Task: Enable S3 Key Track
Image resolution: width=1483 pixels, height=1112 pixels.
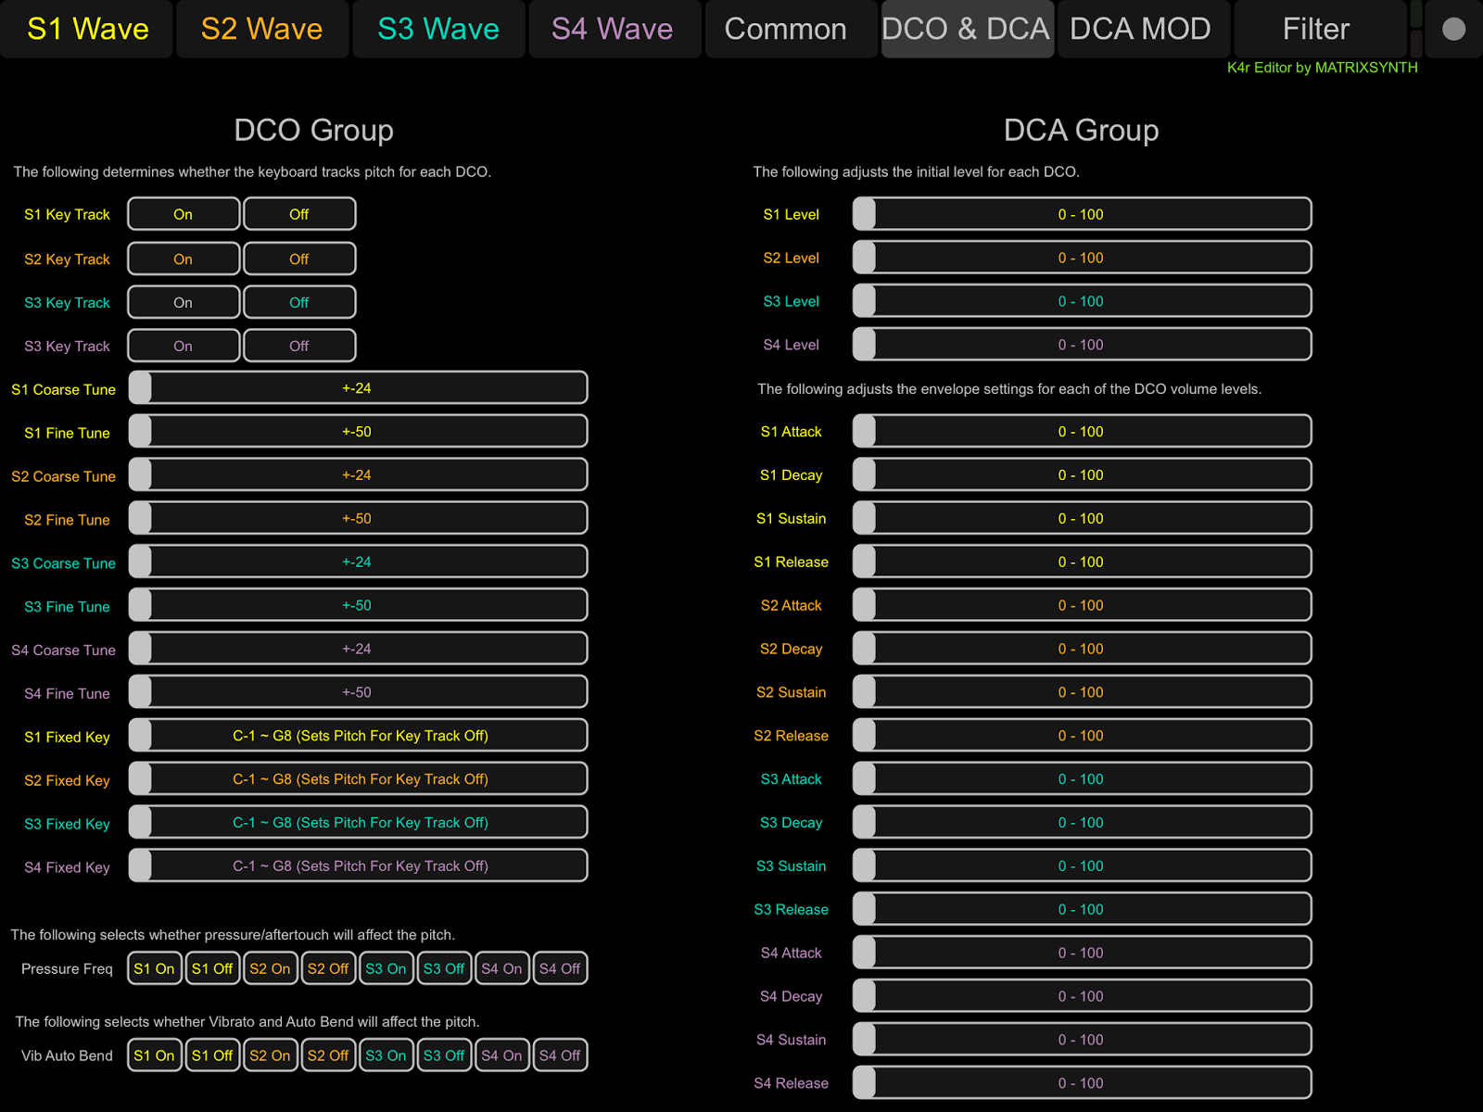Action: point(183,302)
